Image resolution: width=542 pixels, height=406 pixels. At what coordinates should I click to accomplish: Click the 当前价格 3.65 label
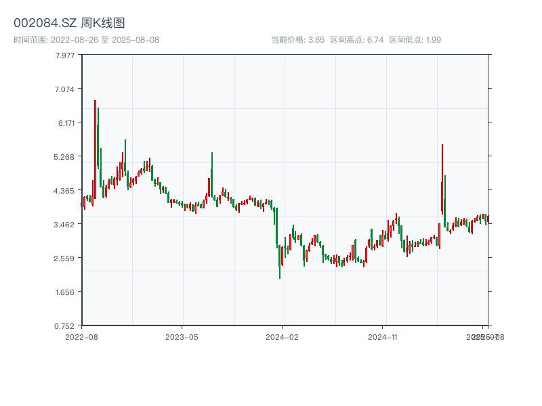(297, 40)
